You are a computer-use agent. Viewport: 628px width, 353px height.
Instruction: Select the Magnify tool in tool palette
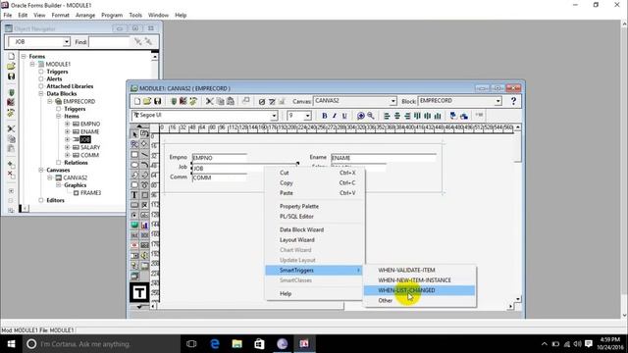(x=134, y=144)
